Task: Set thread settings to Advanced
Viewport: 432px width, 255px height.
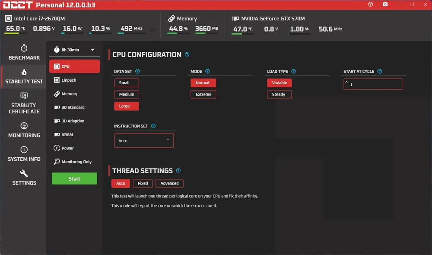Action: pyautogui.click(x=169, y=183)
